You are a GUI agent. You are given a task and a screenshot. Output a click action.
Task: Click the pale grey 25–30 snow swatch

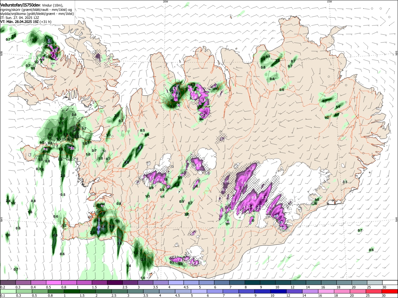pyautogui.click(x=375, y=283)
